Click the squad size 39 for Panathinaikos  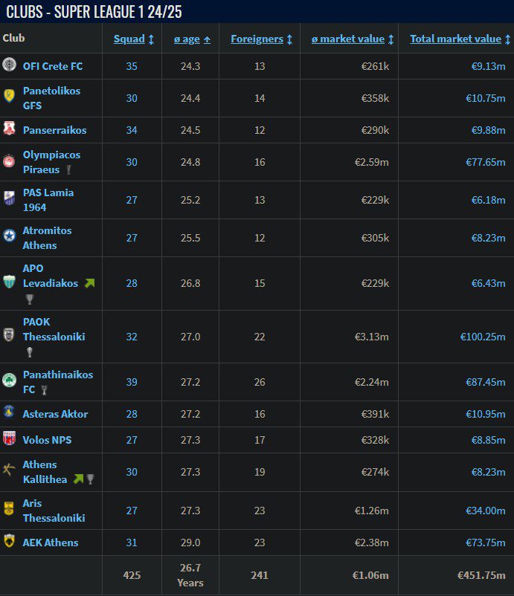(x=132, y=382)
